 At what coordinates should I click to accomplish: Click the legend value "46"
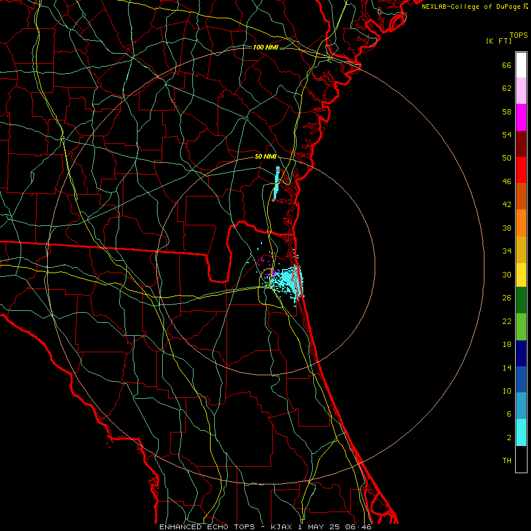(507, 182)
